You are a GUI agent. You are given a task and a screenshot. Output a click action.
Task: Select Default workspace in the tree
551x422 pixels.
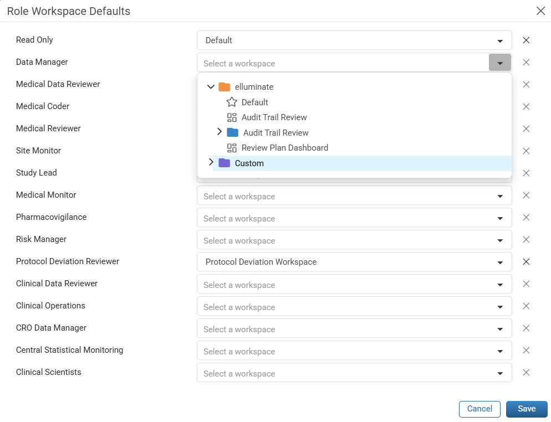(255, 102)
